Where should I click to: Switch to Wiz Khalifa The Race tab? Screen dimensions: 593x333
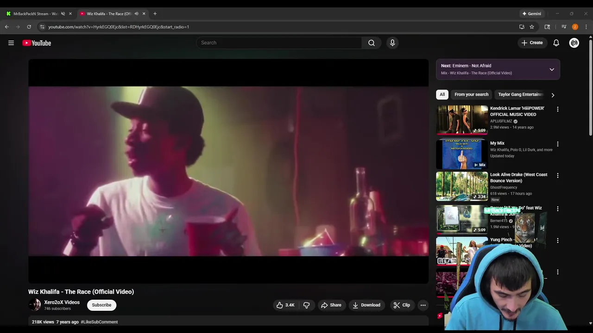(x=109, y=14)
